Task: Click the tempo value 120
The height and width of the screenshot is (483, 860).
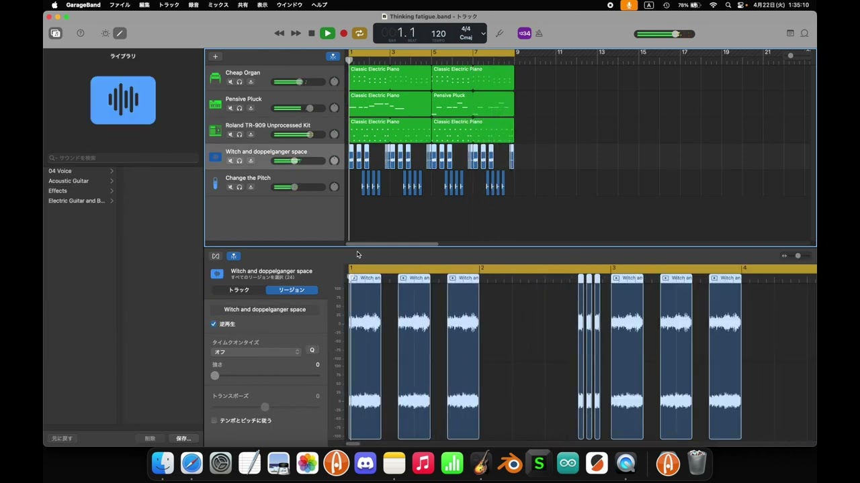Action: [x=439, y=34]
